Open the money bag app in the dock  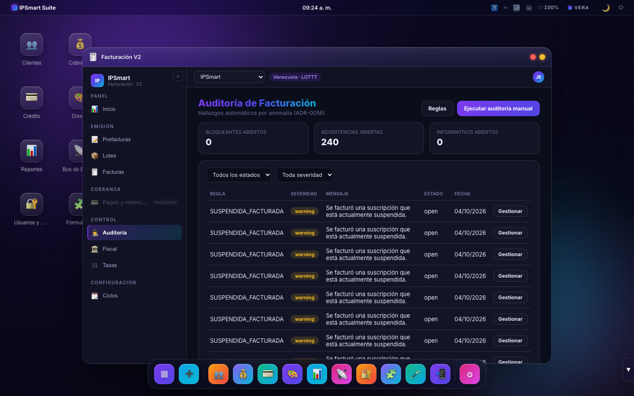pyautogui.click(x=243, y=374)
